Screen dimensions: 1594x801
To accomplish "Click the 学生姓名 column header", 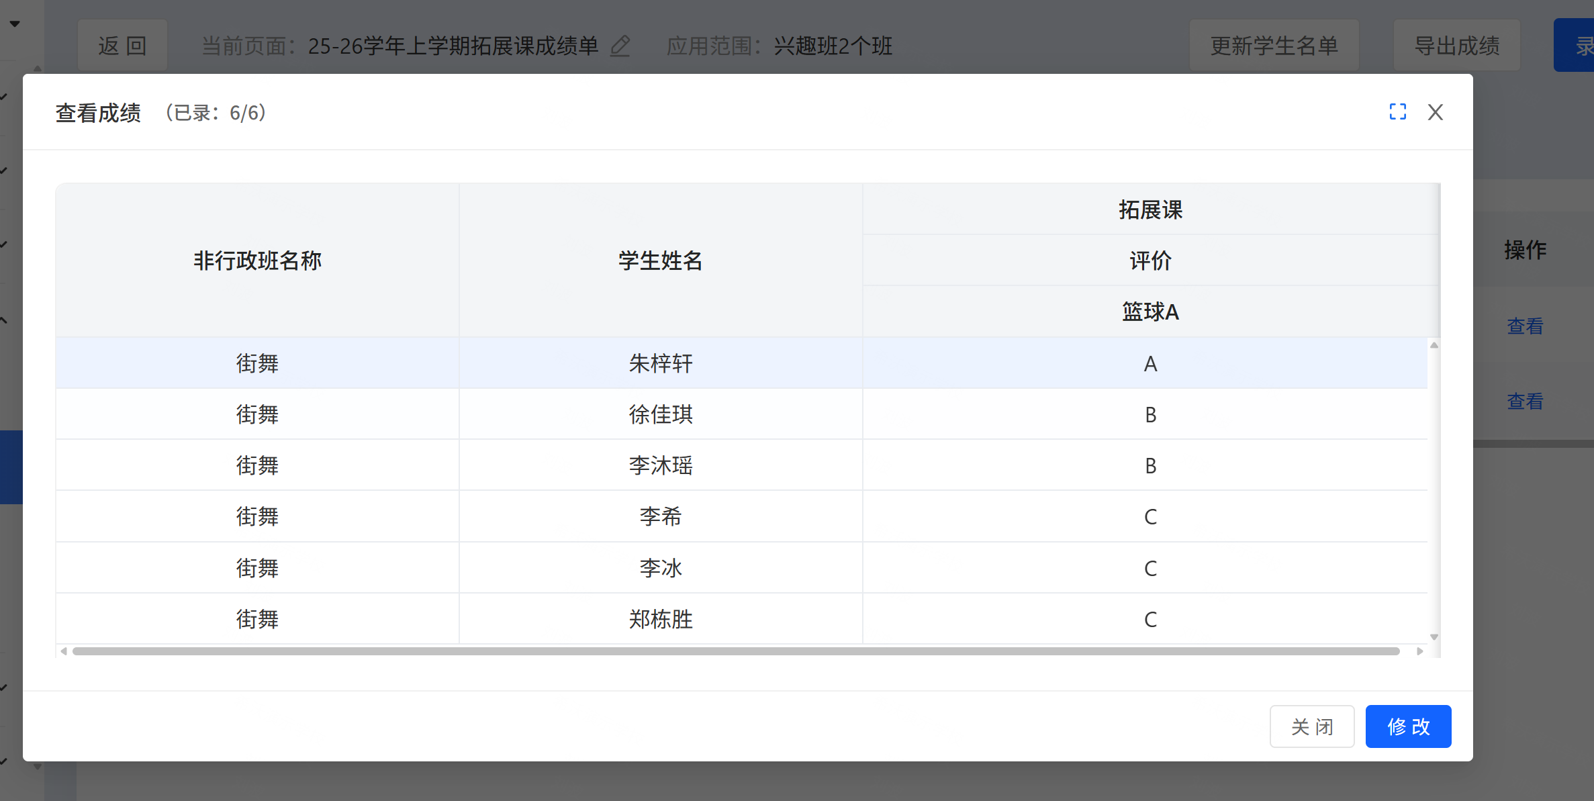I will 660,261.
